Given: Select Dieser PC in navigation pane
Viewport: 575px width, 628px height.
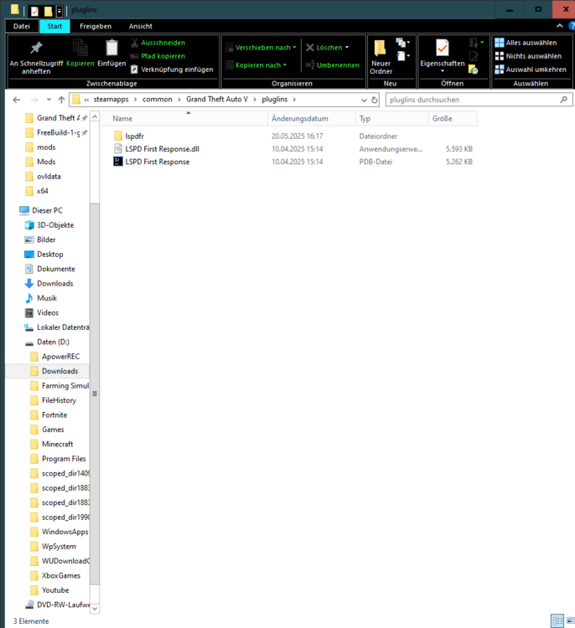Looking at the screenshot, I should [47, 211].
